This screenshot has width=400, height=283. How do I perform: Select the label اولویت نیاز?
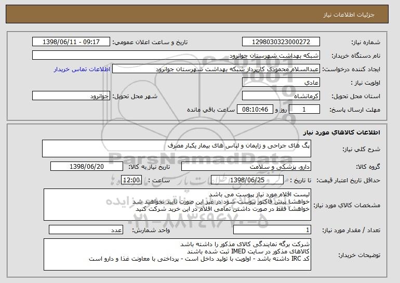point(366,83)
